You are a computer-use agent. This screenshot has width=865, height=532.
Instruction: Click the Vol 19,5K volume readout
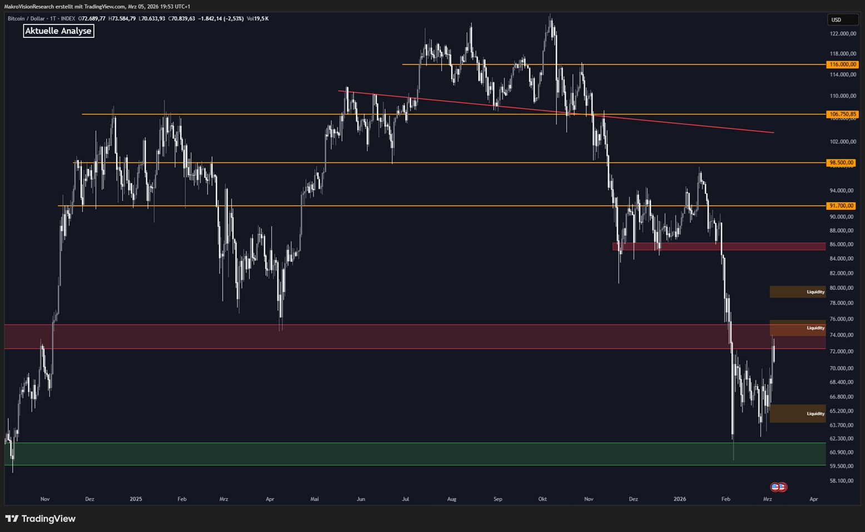pyautogui.click(x=258, y=19)
